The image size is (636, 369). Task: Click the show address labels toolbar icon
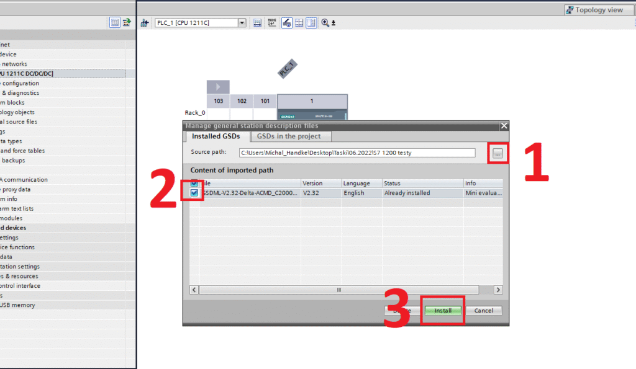coord(273,23)
